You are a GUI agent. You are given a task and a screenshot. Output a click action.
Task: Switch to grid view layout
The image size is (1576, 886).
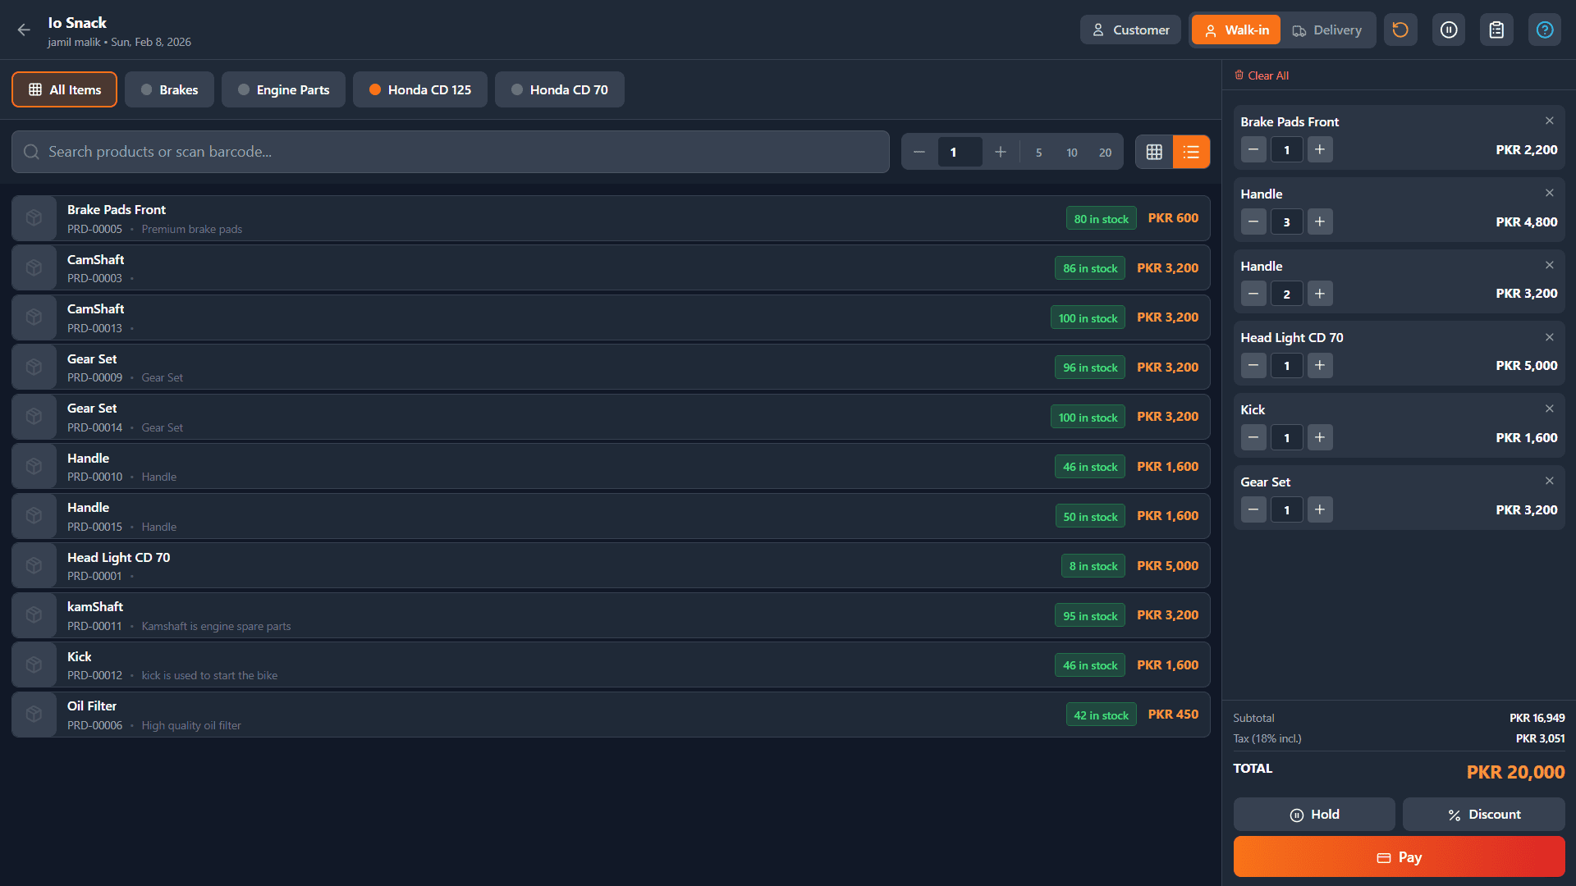(1154, 152)
